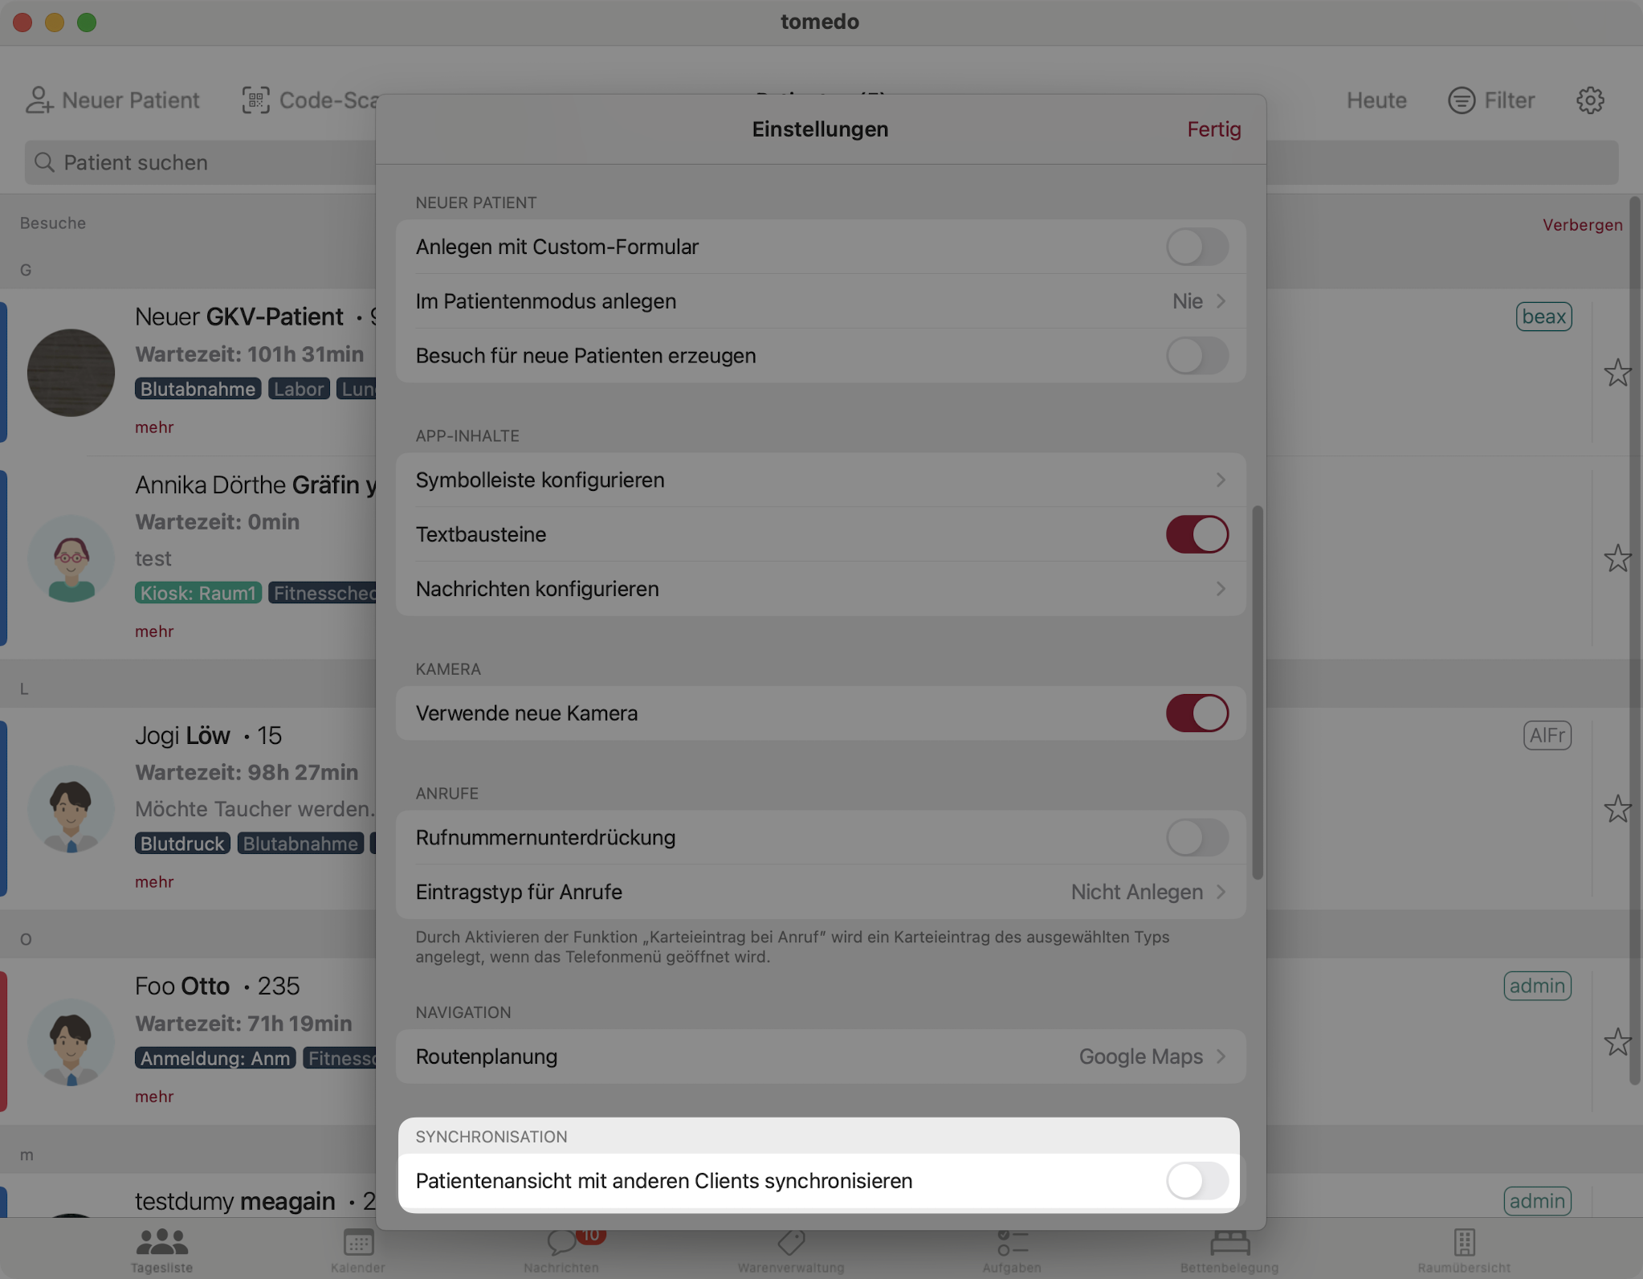1643x1279 pixels.
Task: Star the Jogi Löw entry
Action: click(1617, 809)
